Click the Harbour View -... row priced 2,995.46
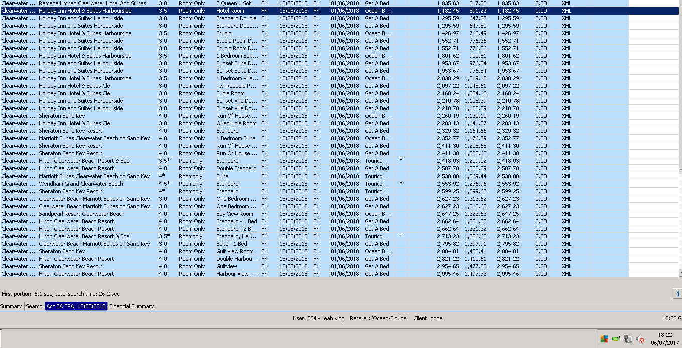Image resolution: width=682 pixels, height=348 pixels. [x=314, y=274]
